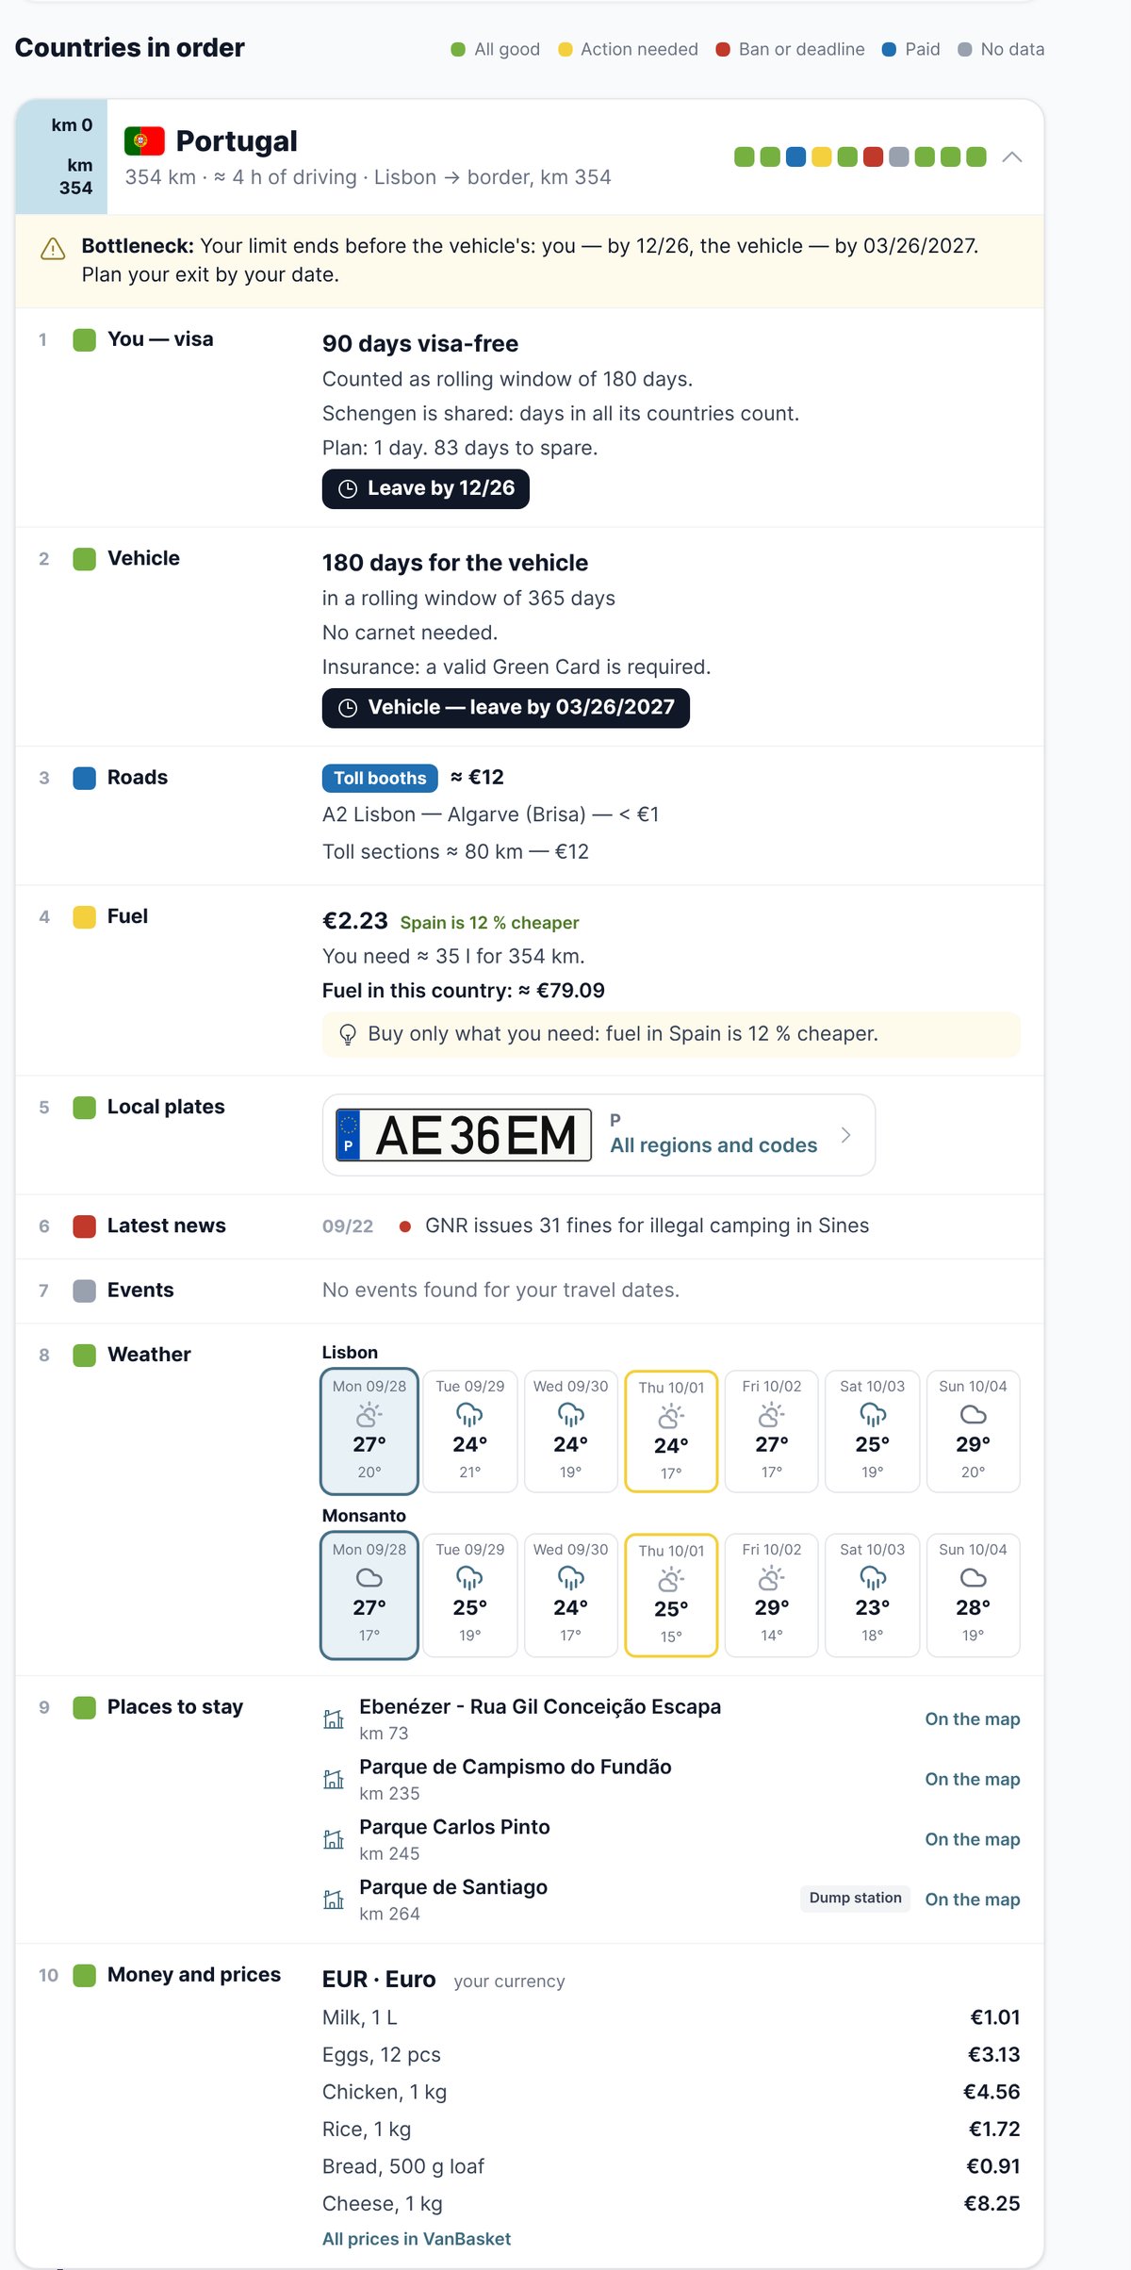Image resolution: width=1131 pixels, height=2270 pixels.
Task: Open Parque de Santiago on the map
Action: [973, 1900]
